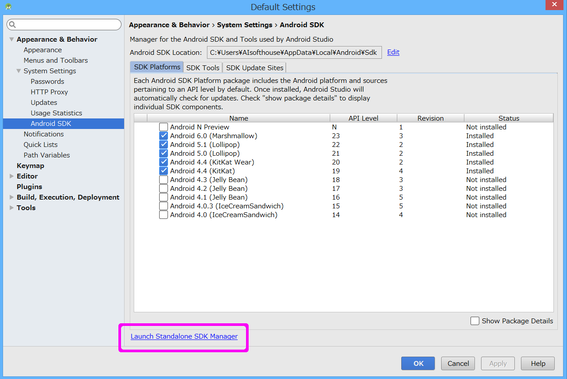Select Path Variables in settings tree

click(46, 155)
